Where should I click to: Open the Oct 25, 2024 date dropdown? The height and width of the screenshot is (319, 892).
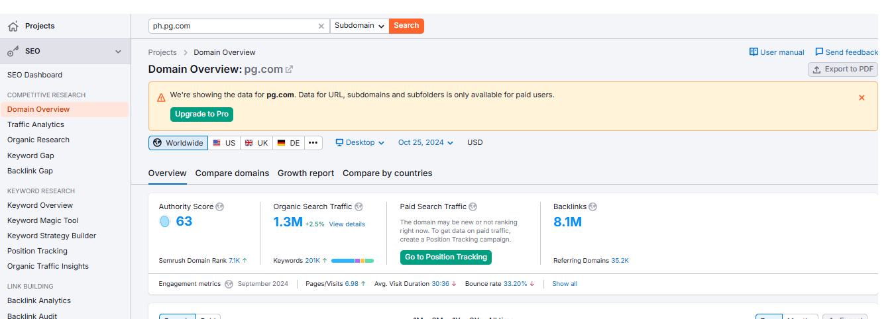[x=425, y=143]
